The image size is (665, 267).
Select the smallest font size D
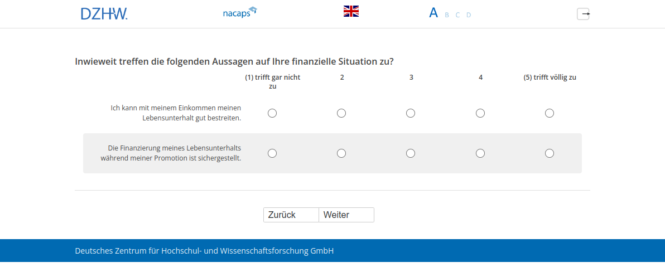[x=469, y=15]
